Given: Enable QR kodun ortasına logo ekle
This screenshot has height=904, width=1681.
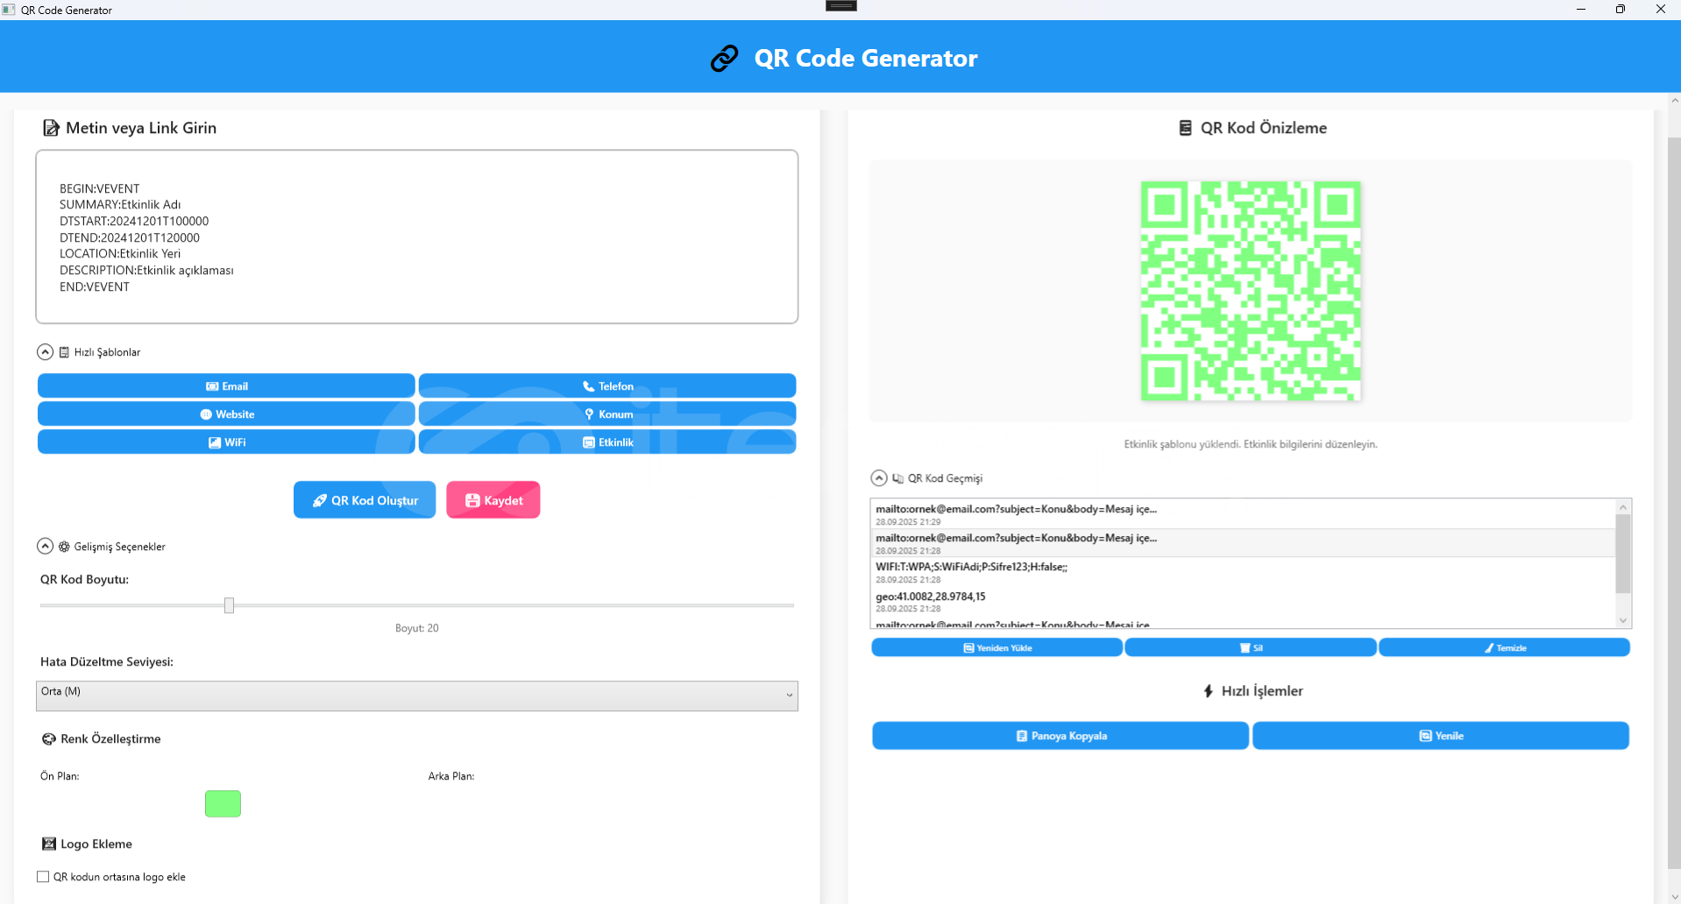Looking at the screenshot, I should [43, 877].
